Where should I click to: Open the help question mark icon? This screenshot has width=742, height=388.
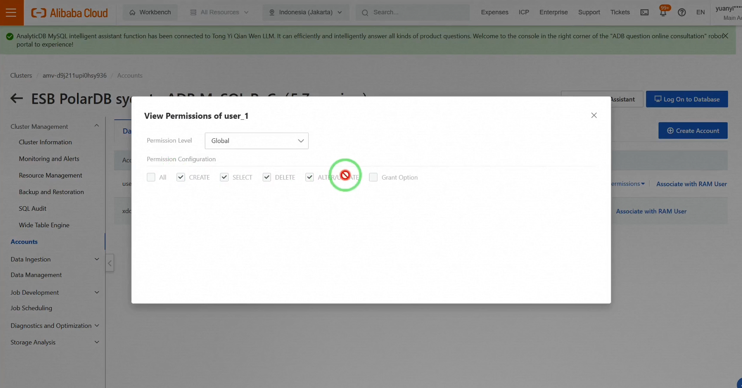pos(681,13)
